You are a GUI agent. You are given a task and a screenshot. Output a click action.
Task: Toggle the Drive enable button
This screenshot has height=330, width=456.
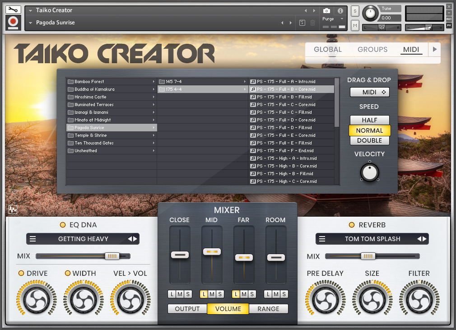pyautogui.click(x=21, y=273)
